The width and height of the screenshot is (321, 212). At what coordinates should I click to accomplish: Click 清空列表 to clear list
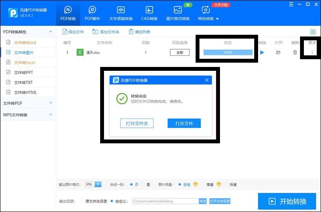[140, 32]
